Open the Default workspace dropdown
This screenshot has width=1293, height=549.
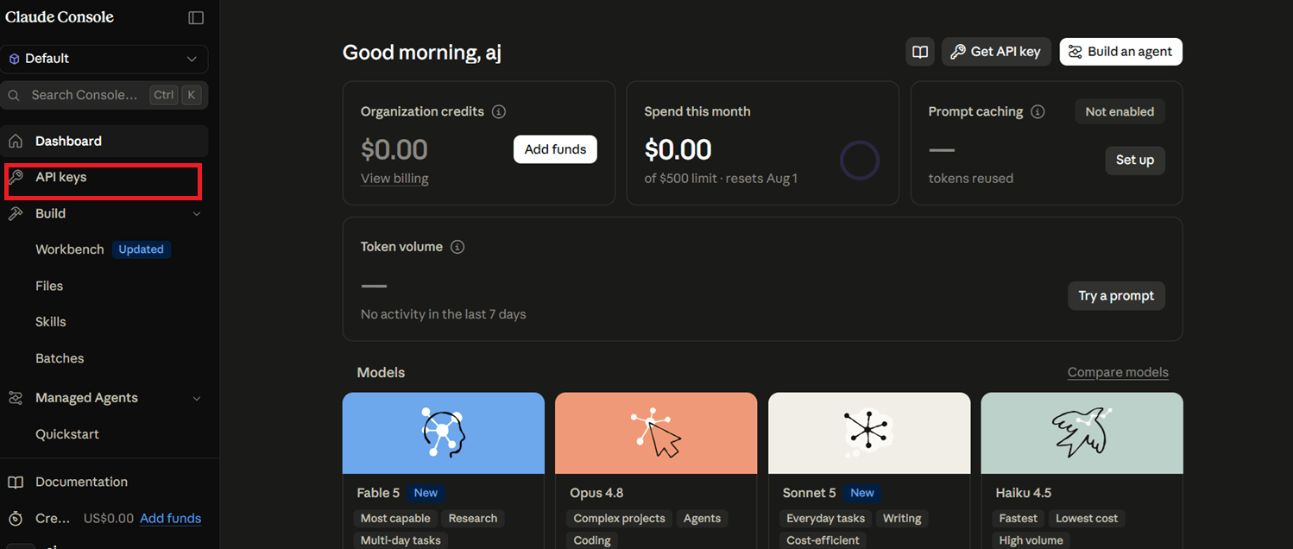pos(104,59)
